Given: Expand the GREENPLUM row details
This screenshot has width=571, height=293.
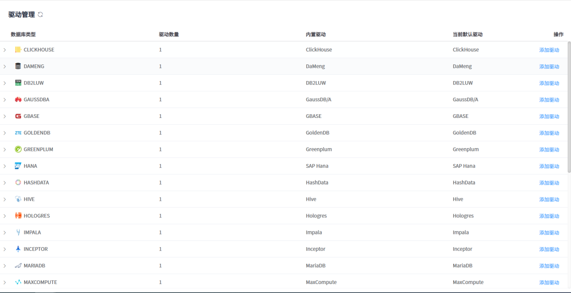Looking at the screenshot, I should 5,150.
